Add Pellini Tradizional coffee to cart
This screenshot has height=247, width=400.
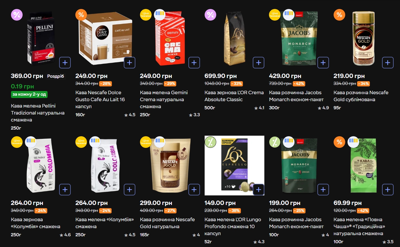[x=65, y=63]
